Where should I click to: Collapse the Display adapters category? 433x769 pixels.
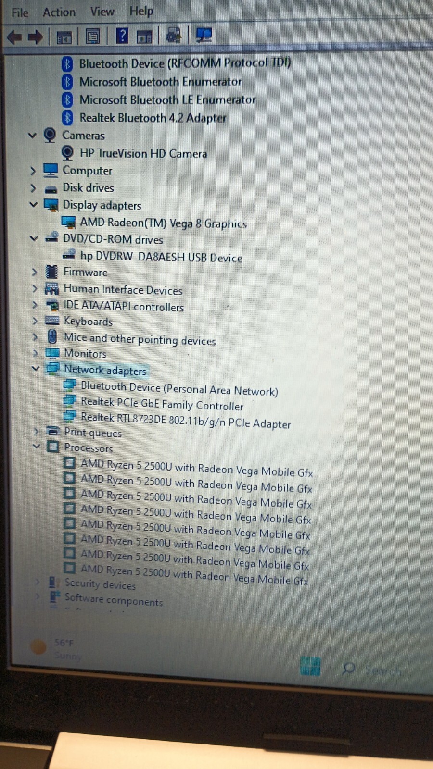[33, 205]
